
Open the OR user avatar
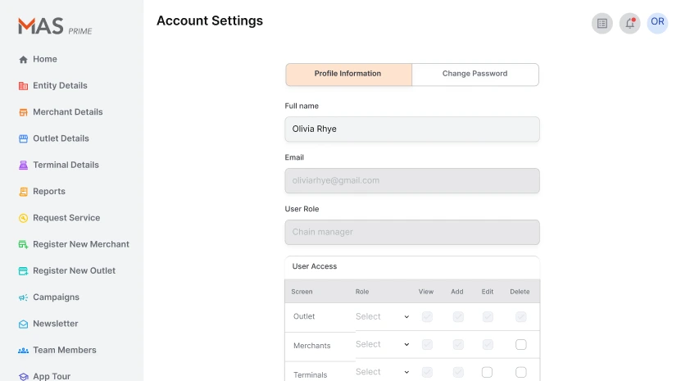pos(657,22)
